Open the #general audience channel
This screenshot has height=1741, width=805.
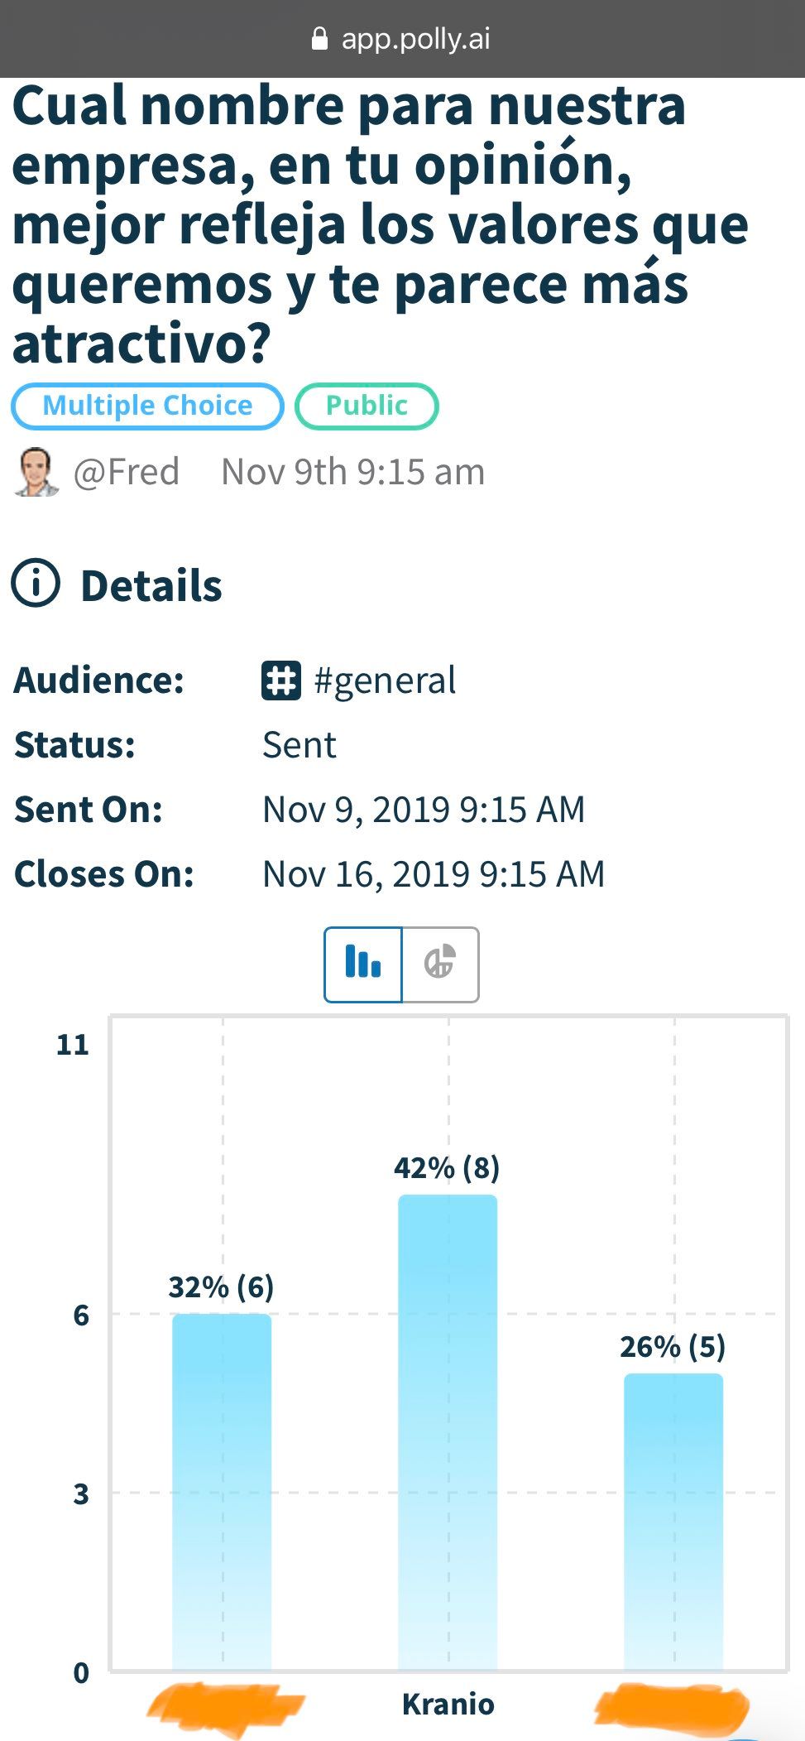point(385,681)
